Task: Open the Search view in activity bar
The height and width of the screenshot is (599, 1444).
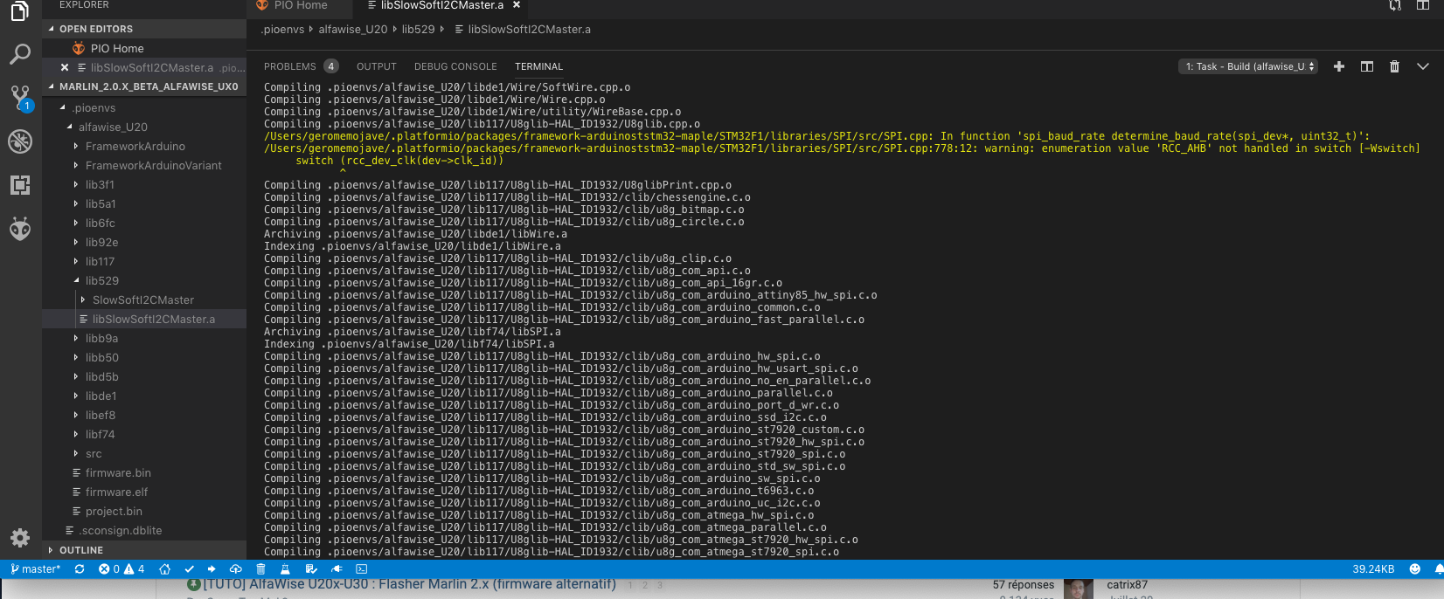Action: coord(20,54)
